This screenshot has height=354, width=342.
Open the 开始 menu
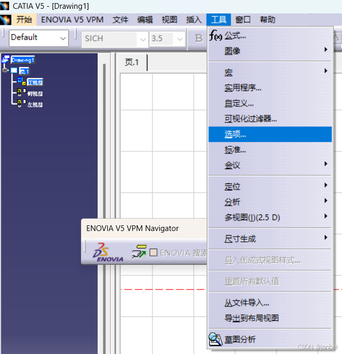(24, 20)
